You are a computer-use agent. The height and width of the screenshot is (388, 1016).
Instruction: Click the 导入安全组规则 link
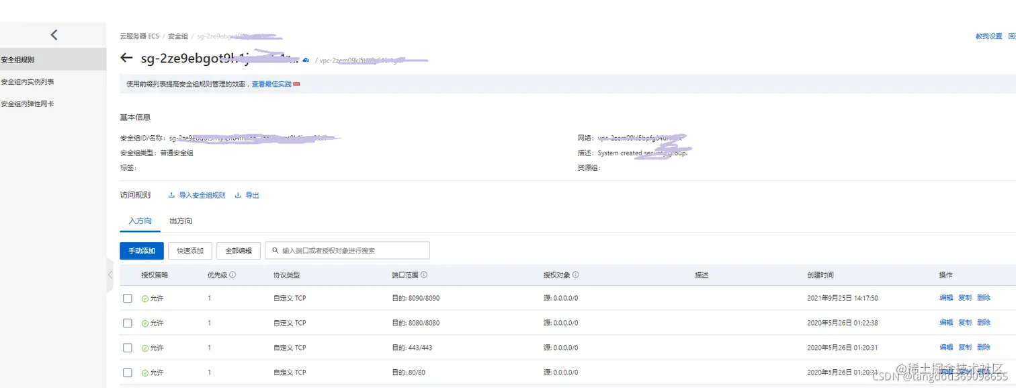coord(202,195)
